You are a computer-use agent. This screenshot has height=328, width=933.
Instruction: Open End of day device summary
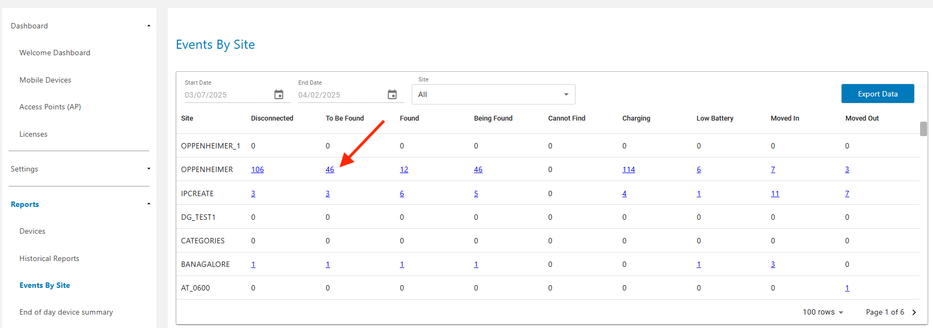(x=66, y=312)
